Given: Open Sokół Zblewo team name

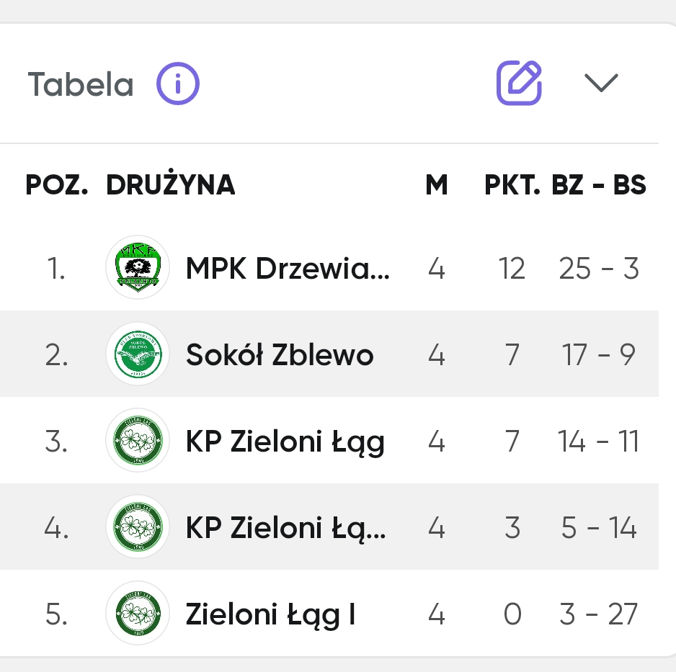Looking at the screenshot, I should coord(280,355).
